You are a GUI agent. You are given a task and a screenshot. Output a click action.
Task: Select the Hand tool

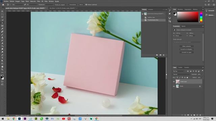2,67
